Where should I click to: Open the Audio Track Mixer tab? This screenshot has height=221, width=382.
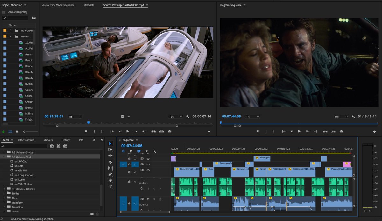point(58,5)
